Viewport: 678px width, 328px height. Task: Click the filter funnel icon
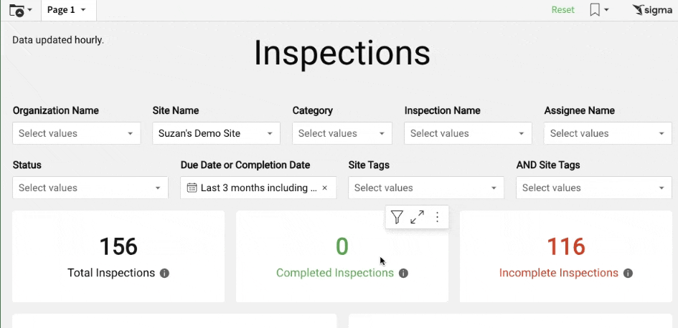point(397,217)
